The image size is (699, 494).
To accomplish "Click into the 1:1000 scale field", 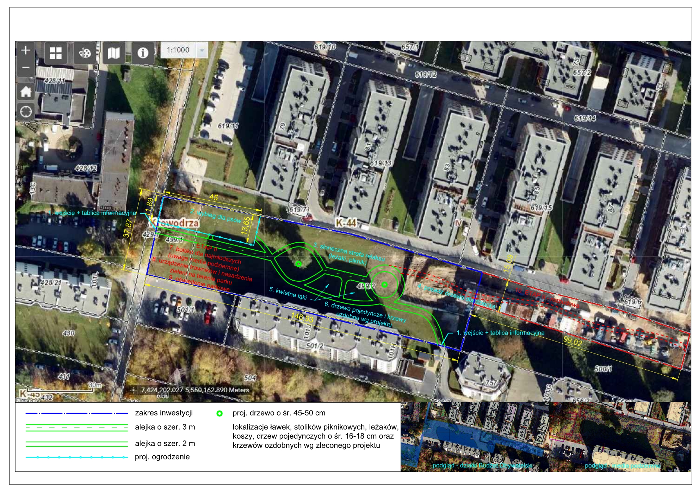I will pyautogui.click(x=178, y=50).
